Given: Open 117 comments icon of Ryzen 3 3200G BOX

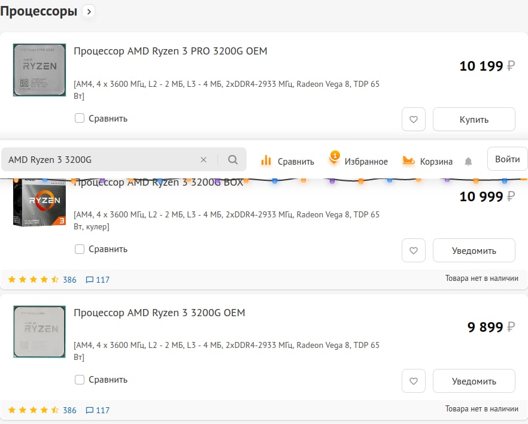Looking at the screenshot, I should click(98, 280).
